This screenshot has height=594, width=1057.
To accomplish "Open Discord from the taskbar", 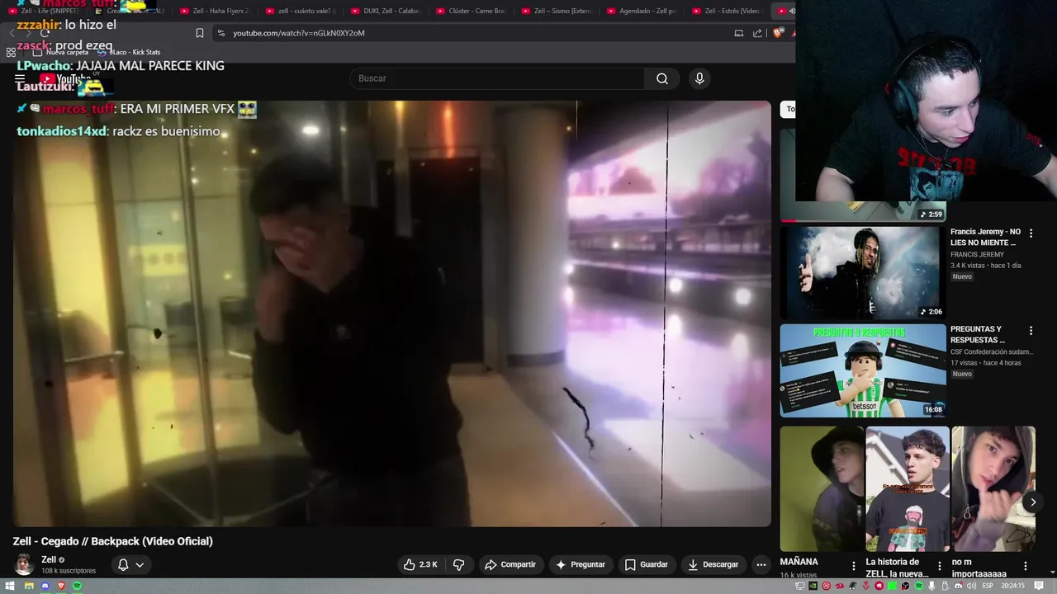I will 45,586.
